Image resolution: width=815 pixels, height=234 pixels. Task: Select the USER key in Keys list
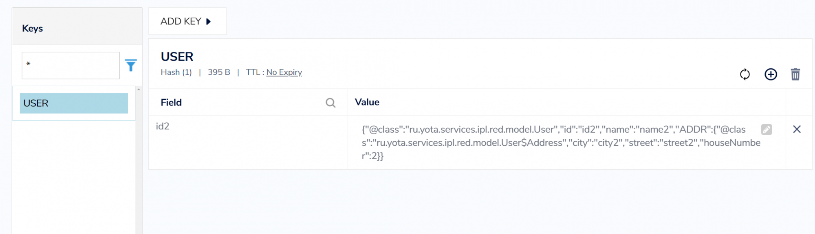pos(74,103)
